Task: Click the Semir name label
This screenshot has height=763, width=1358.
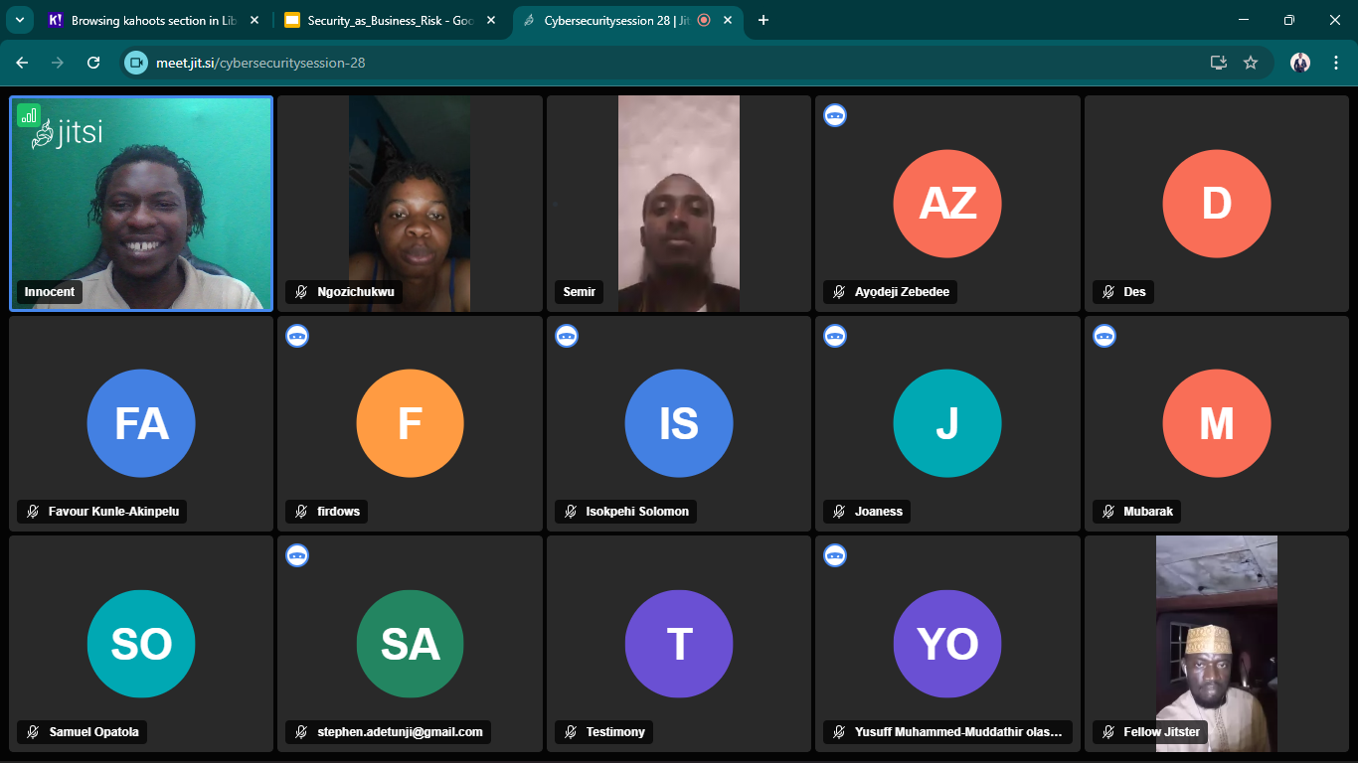Action: [579, 292]
